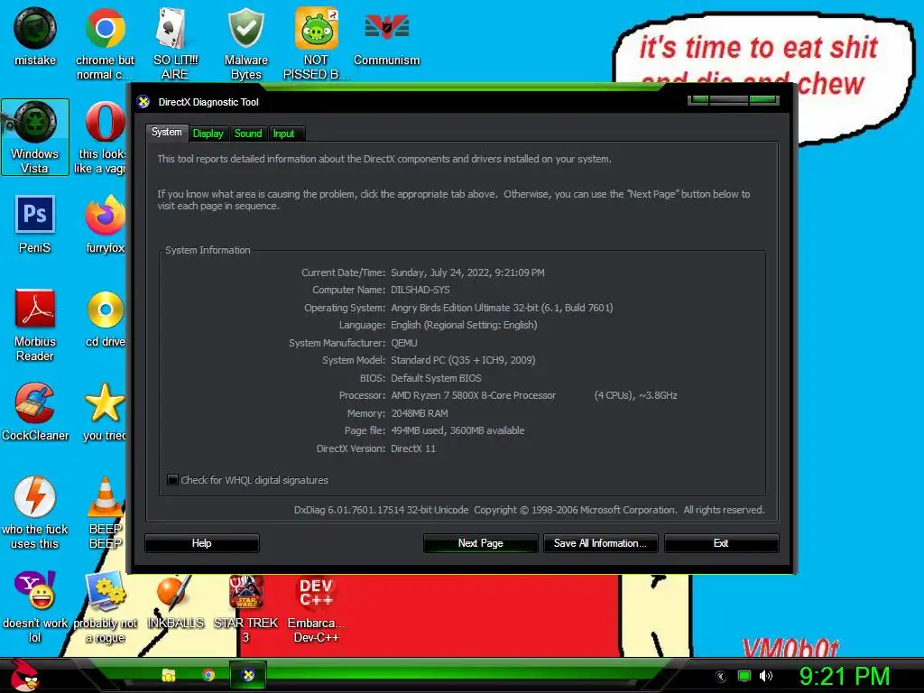Click English (Regional Setting: English) value
Viewport: 924px width, 693px height.
click(465, 325)
